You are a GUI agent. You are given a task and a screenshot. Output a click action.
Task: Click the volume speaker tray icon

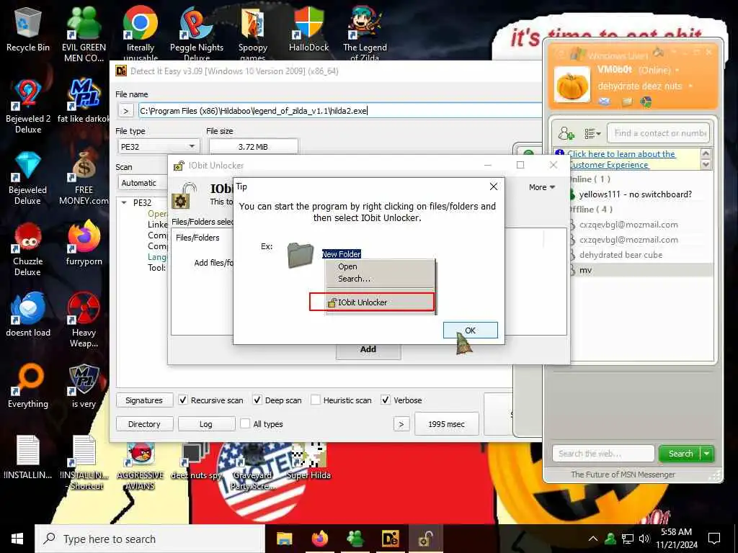tap(644, 539)
